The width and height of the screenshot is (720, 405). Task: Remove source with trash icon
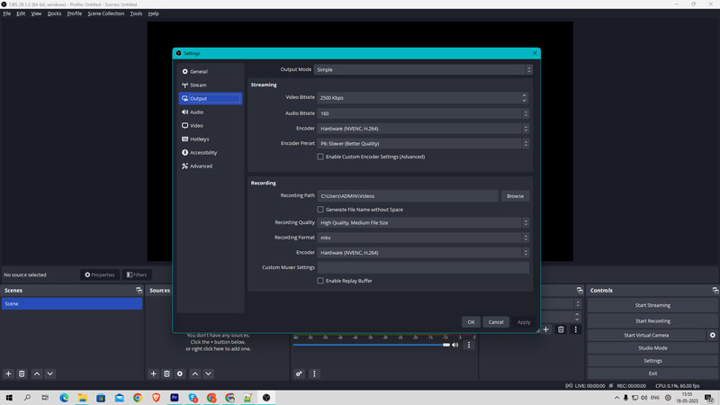click(166, 373)
